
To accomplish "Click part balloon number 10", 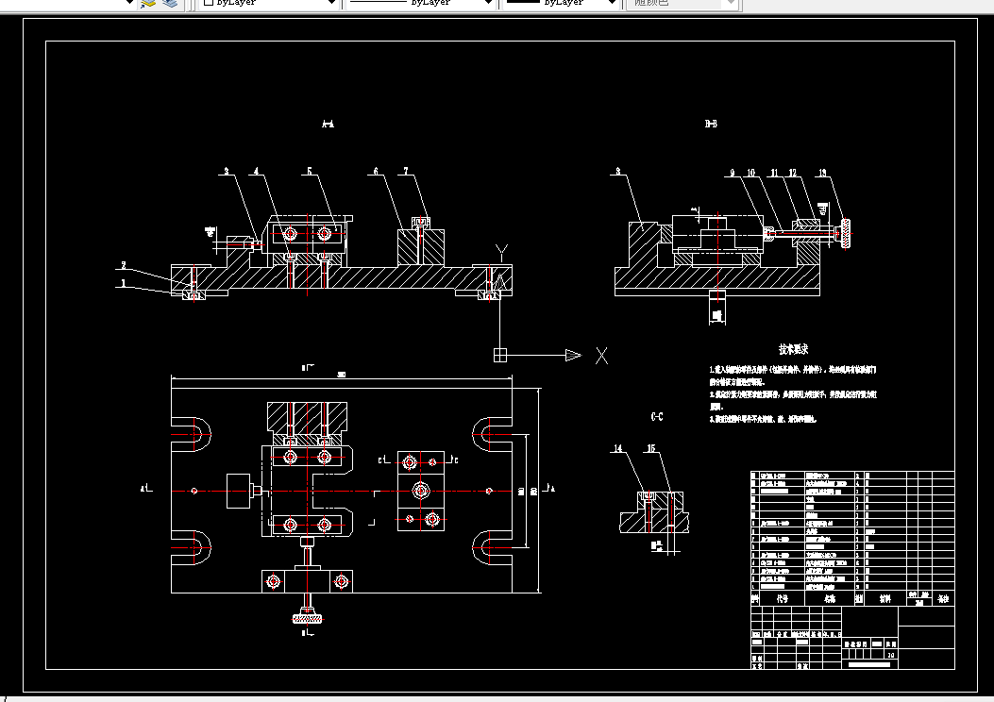I will pos(750,173).
